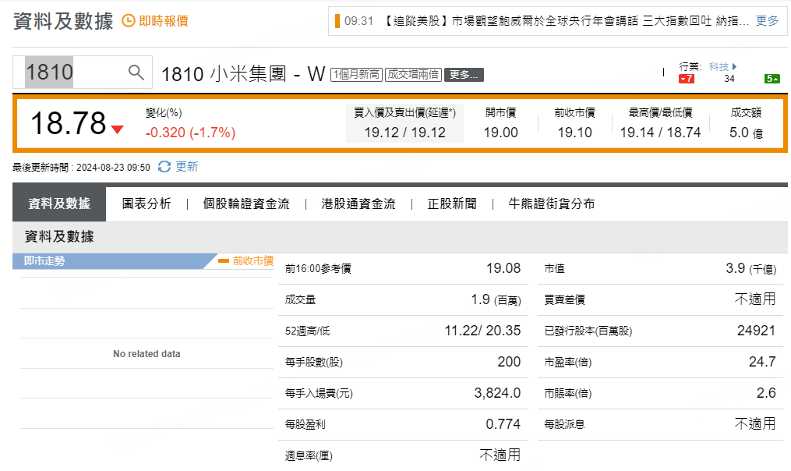Click the 更多 link after the news headline
Viewport: 791px width, 471px height.
pyautogui.click(x=768, y=21)
